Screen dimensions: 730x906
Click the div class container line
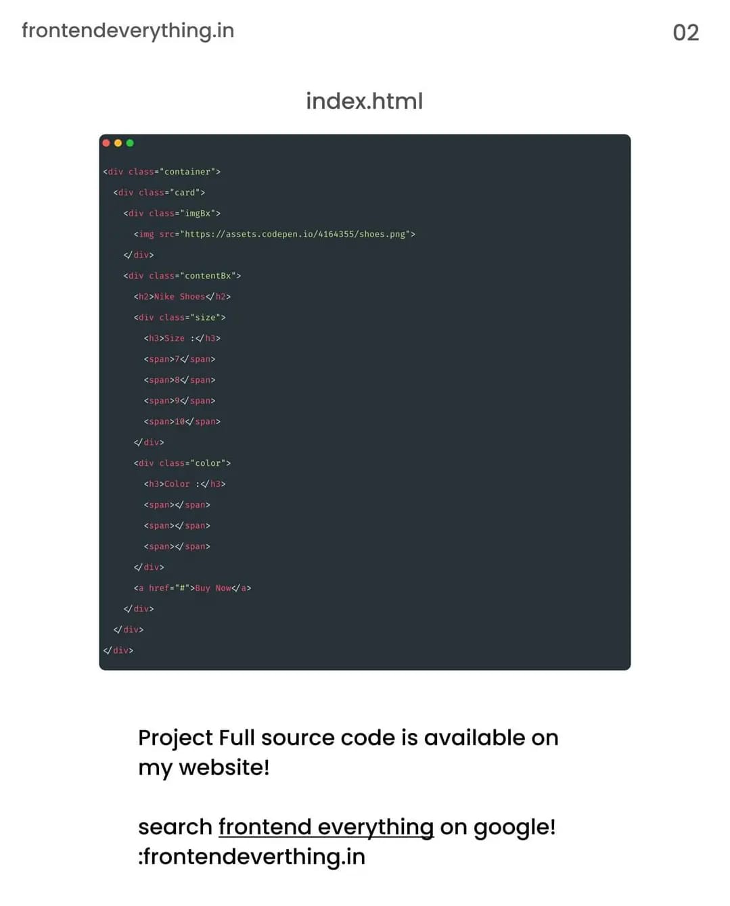tap(162, 172)
